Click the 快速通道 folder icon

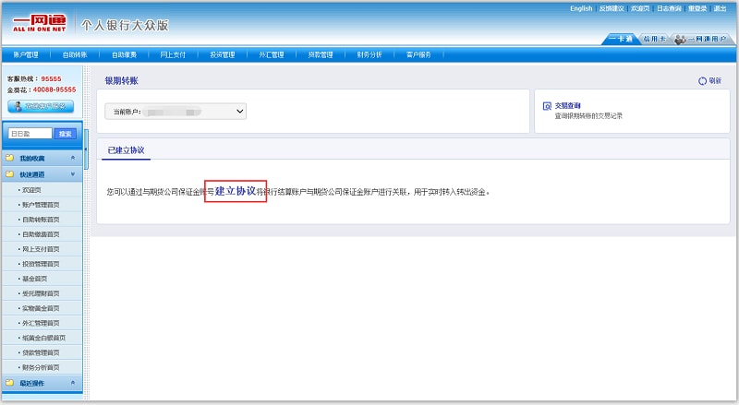[10, 173]
